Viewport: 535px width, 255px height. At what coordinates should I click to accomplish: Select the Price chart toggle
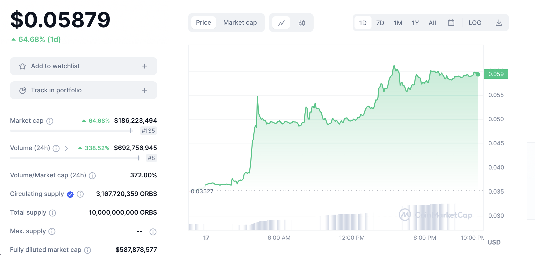coord(203,23)
